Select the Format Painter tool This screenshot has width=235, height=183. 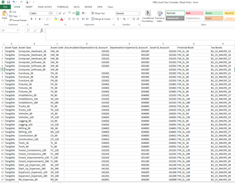point(18,20)
